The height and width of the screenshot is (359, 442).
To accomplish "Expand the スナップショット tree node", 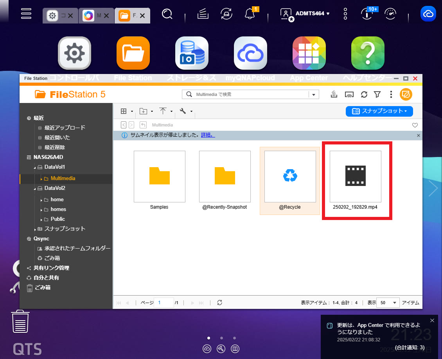I will (35, 229).
